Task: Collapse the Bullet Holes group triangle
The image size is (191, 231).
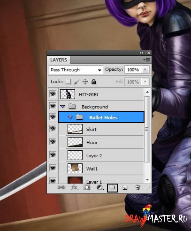Action: (70, 117)
